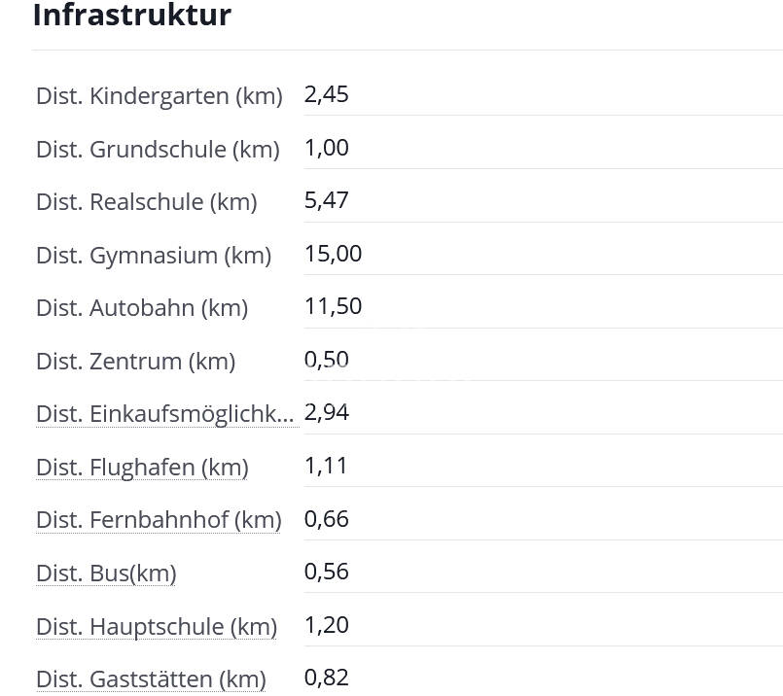The height and width of the screenshot is (696, 783).
Task: Click the underlined Dist. Hauptschule (km) label
Action: click(157, 627)
